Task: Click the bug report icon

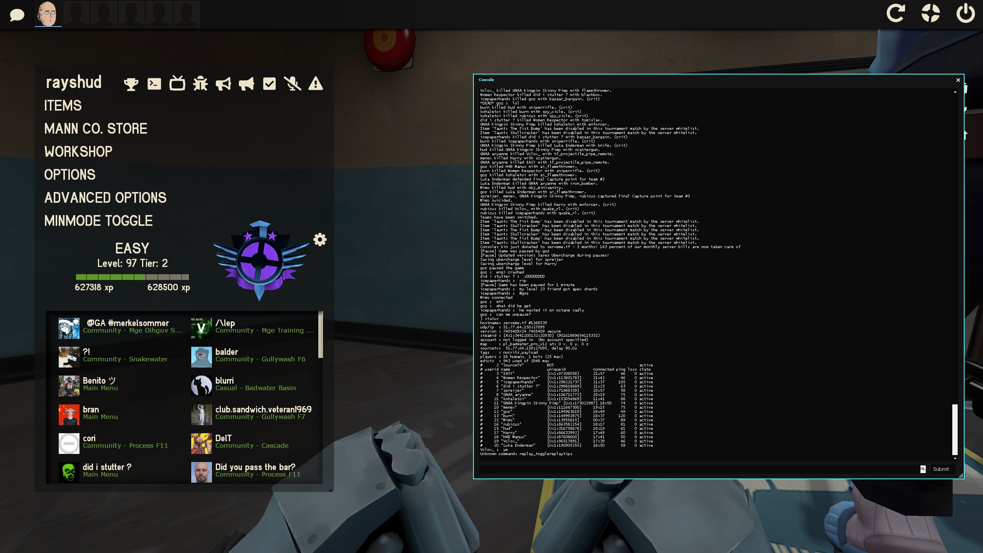Action: (200, 83)
